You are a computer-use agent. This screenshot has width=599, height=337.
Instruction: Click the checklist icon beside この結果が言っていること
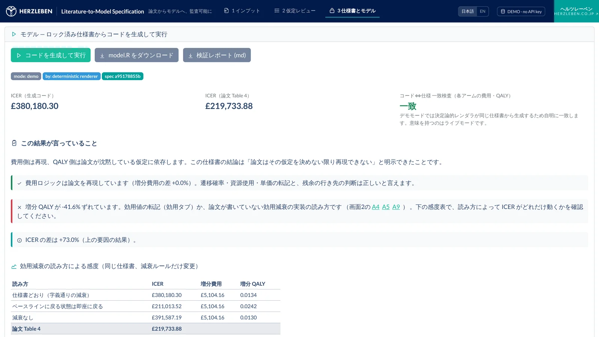(14, 143)
